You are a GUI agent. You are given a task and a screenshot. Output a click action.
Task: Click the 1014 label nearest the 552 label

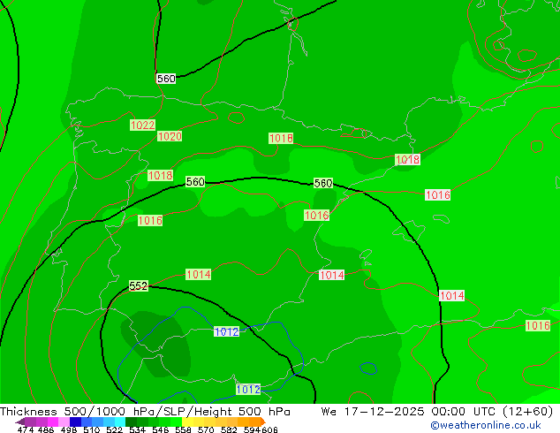click(x=199, y=274)
